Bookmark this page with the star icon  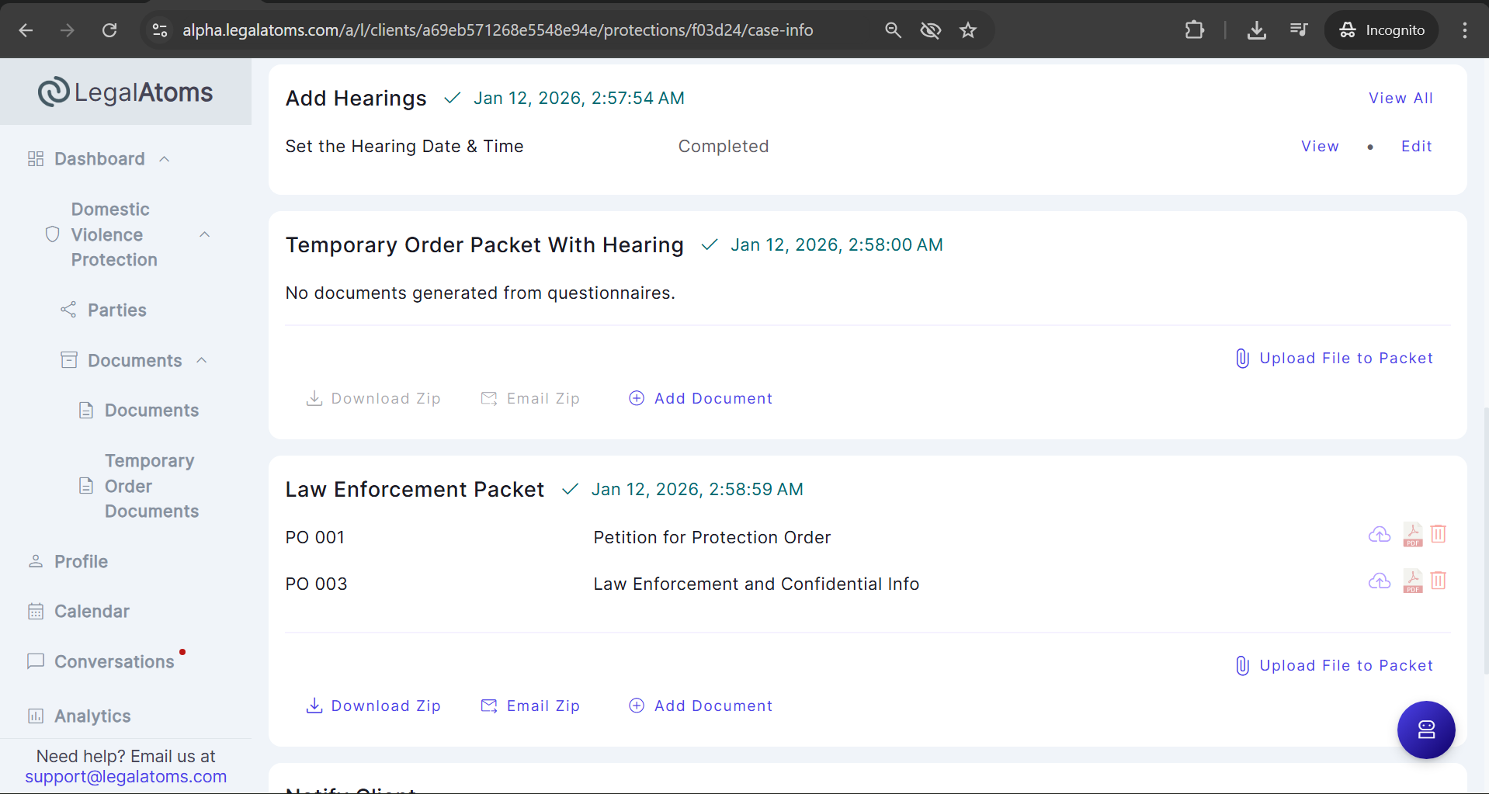(967, 30)
